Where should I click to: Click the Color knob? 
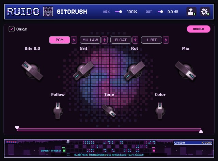pyautogui.click(x=160, y=111)
